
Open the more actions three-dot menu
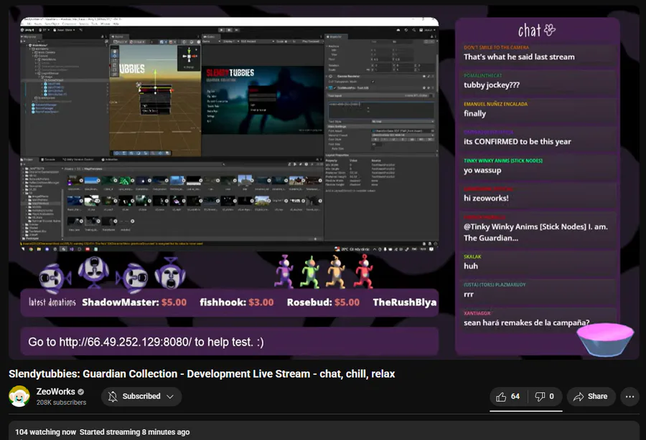[x=630, y=396]
